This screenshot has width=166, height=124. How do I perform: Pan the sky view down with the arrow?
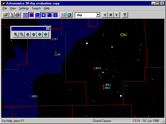28,35
